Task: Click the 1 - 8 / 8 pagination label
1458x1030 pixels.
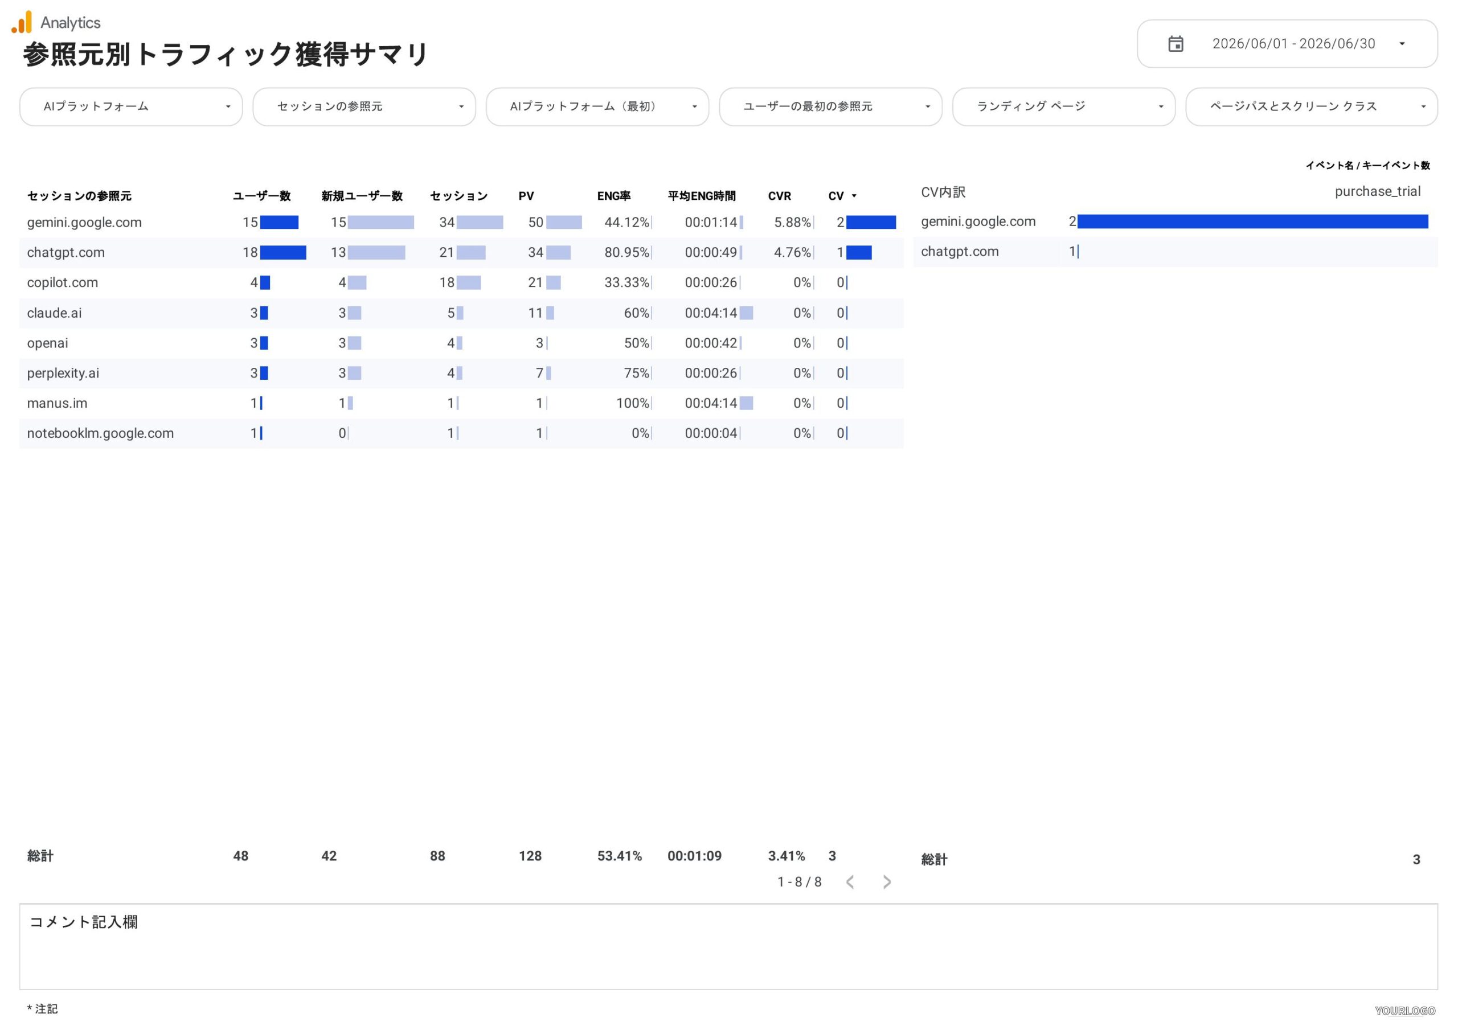Action: [x=800, y=882]
